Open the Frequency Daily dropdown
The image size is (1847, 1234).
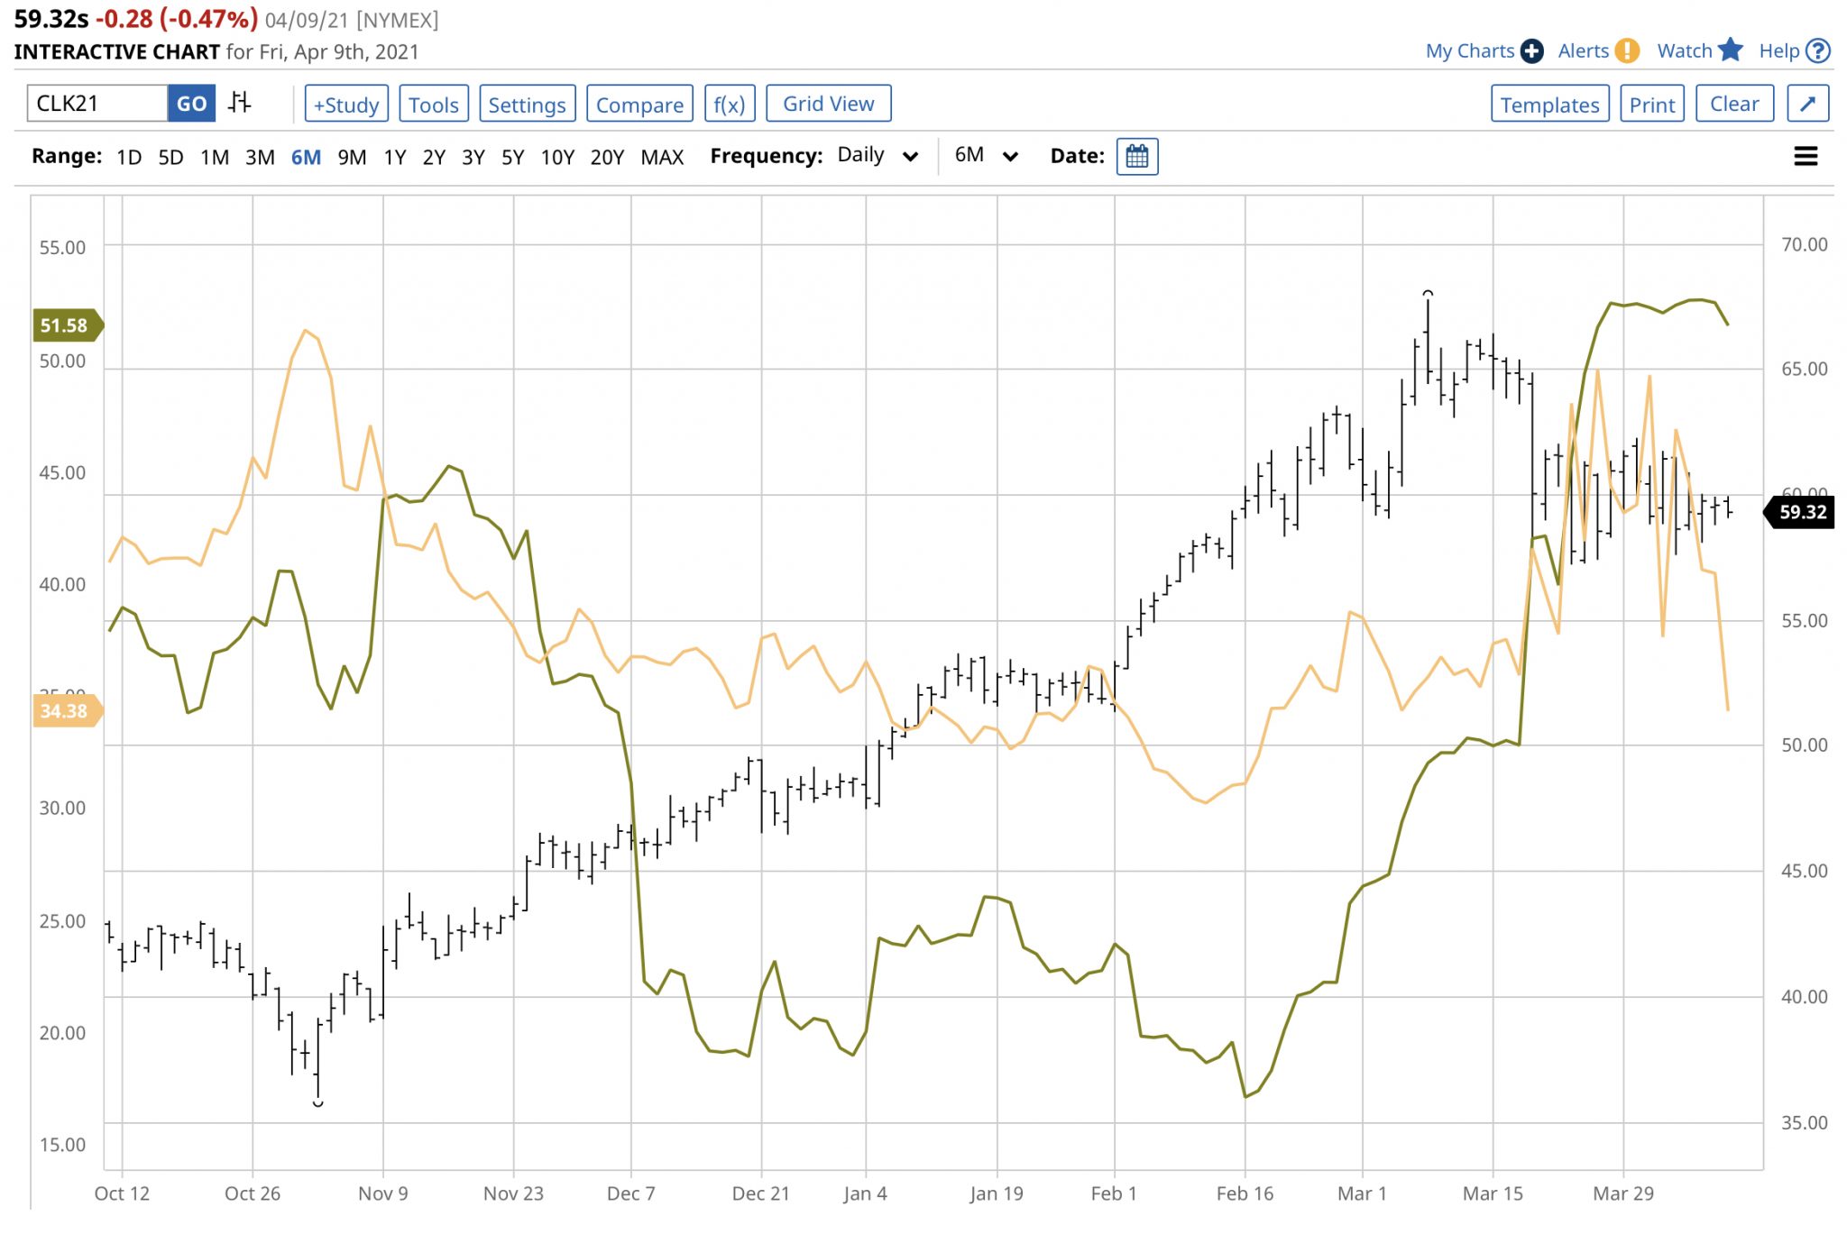(x=878, y=155)
